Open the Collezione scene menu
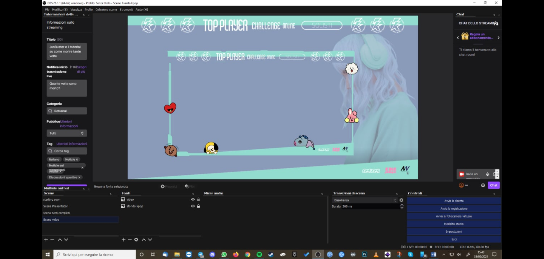This screenshot has width=544, height=259. click(106, 10)
